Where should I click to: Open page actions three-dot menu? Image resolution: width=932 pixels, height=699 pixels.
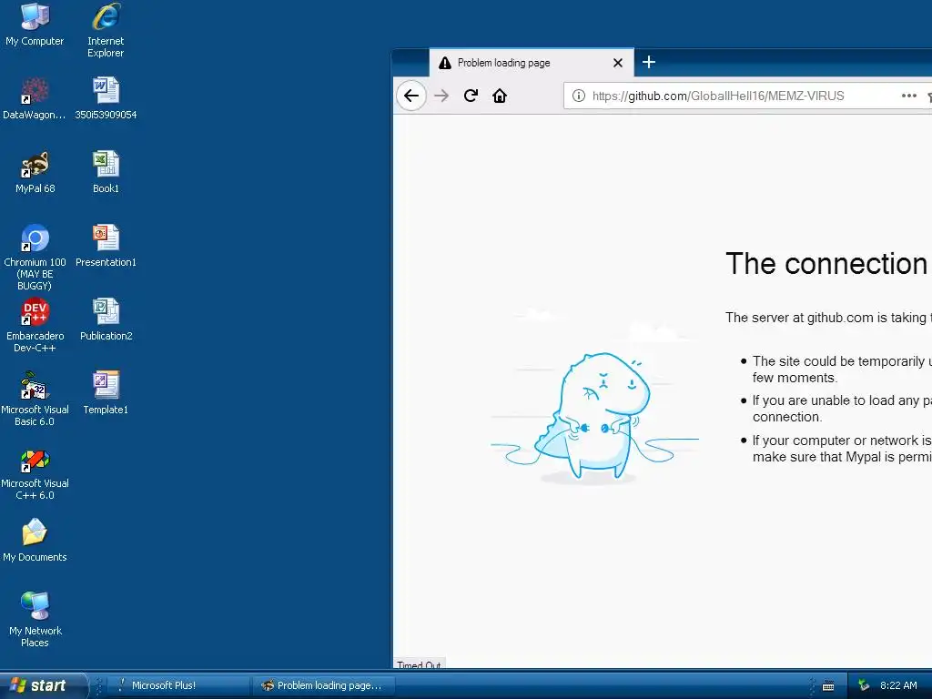[x=909, y=96]
